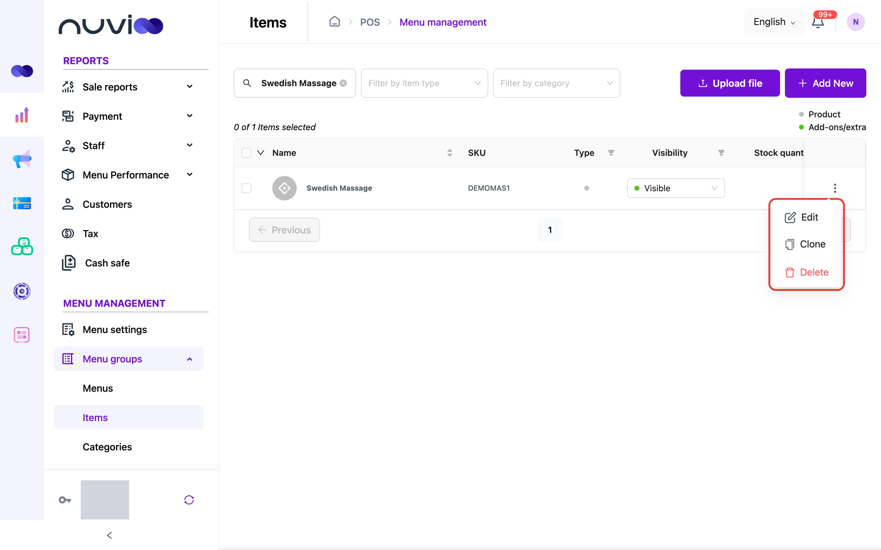Viewport: 881px width, 550px height.
Task: Click the search magnifier icon
Action: point(247,83)
